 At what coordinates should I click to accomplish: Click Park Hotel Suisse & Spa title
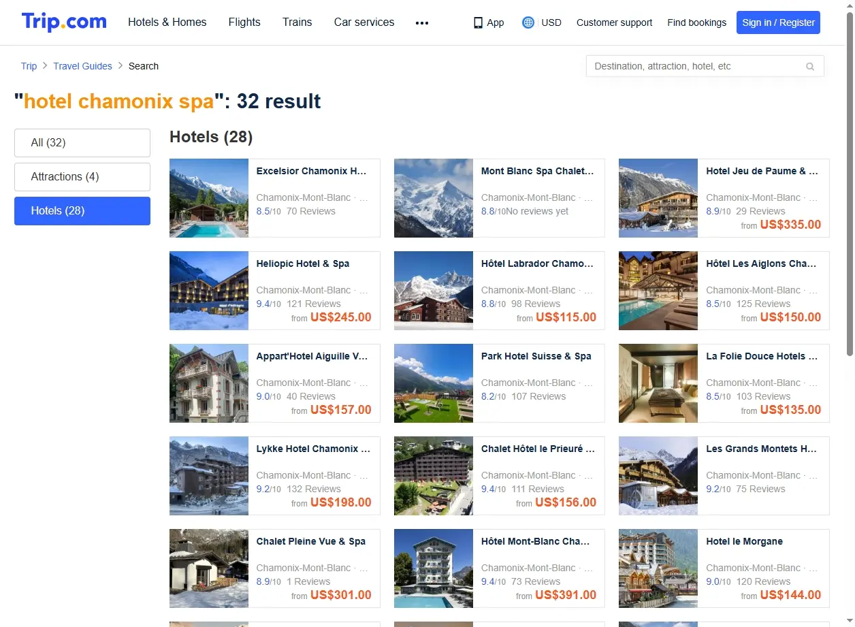pos(536,356)
